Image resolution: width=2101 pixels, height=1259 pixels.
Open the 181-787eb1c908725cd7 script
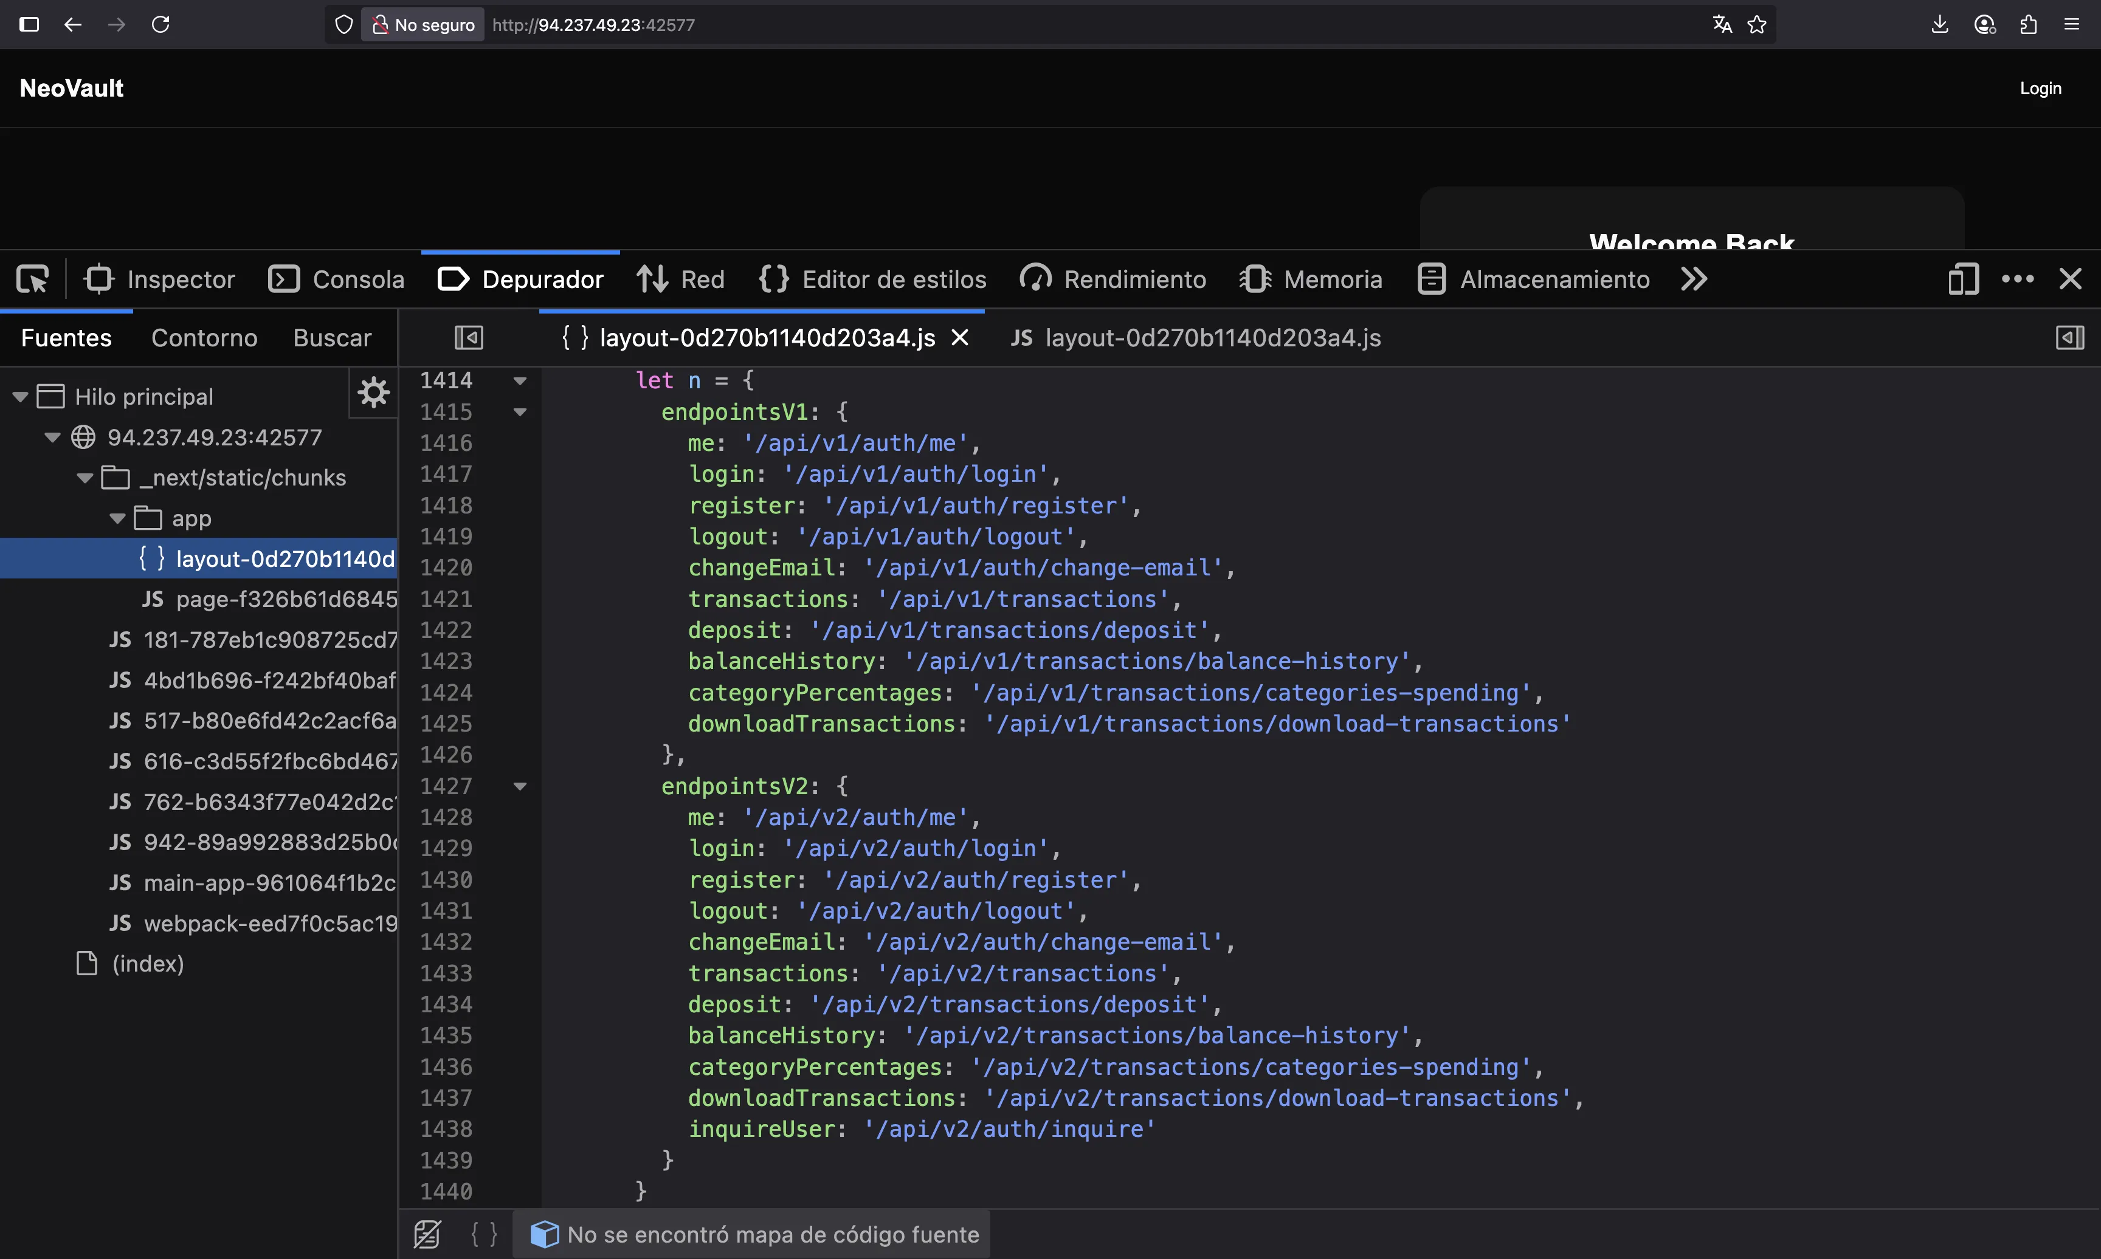253,640
